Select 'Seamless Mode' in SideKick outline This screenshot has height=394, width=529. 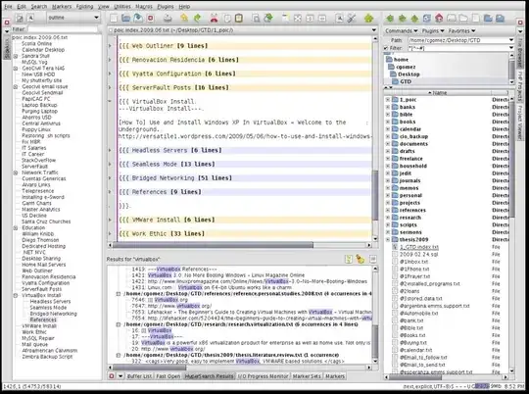click(x=48, y=308)
